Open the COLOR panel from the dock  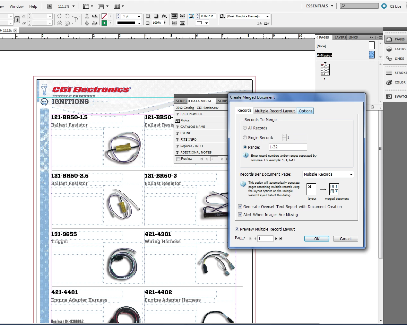[x=396, y=82]
